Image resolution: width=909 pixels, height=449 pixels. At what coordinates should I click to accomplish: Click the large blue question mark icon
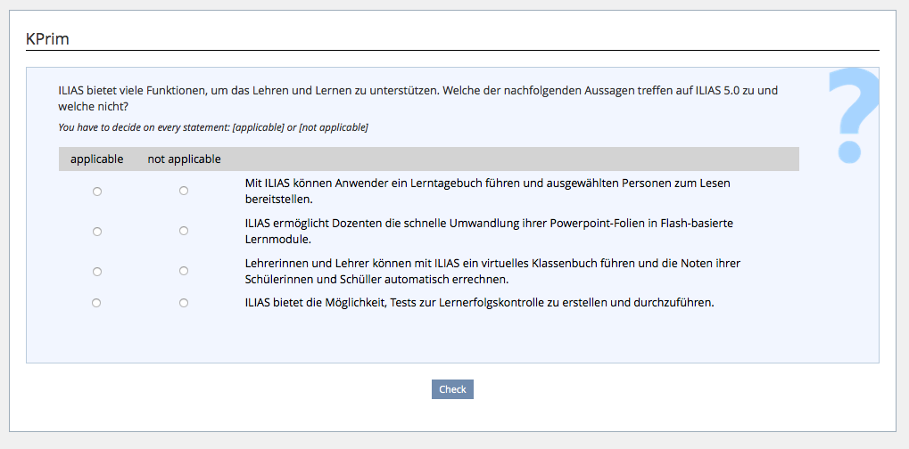[x=852, y=116]
